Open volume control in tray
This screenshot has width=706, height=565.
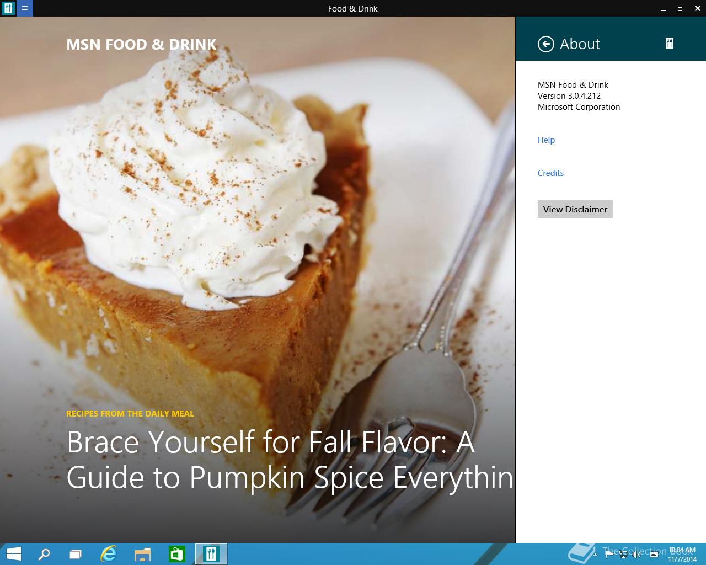[x=636, y=554]
